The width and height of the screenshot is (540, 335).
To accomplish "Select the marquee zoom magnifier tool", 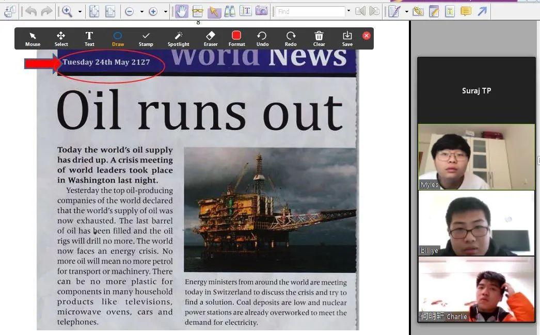I will [x=67, y=11].
